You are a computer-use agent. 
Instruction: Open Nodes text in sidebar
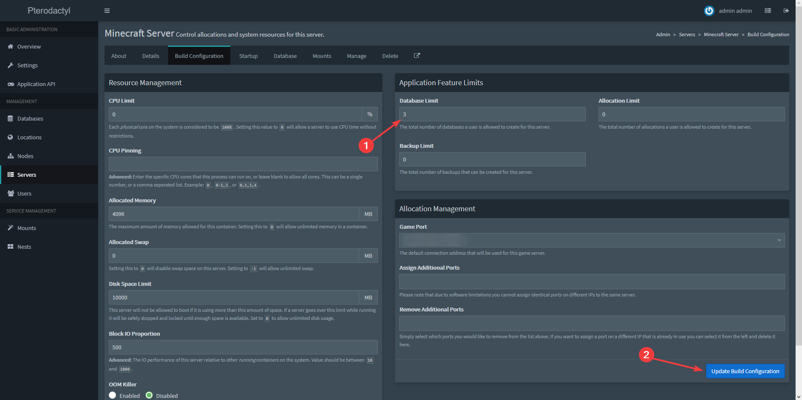click(x=26, y=156)
